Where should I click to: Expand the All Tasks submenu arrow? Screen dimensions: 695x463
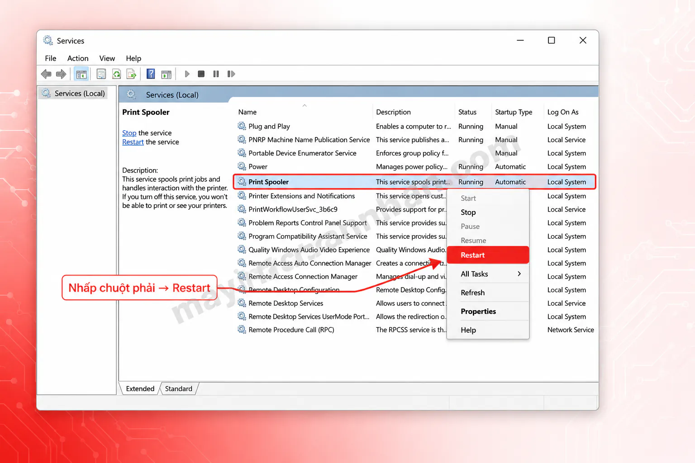tap(519, 274)
